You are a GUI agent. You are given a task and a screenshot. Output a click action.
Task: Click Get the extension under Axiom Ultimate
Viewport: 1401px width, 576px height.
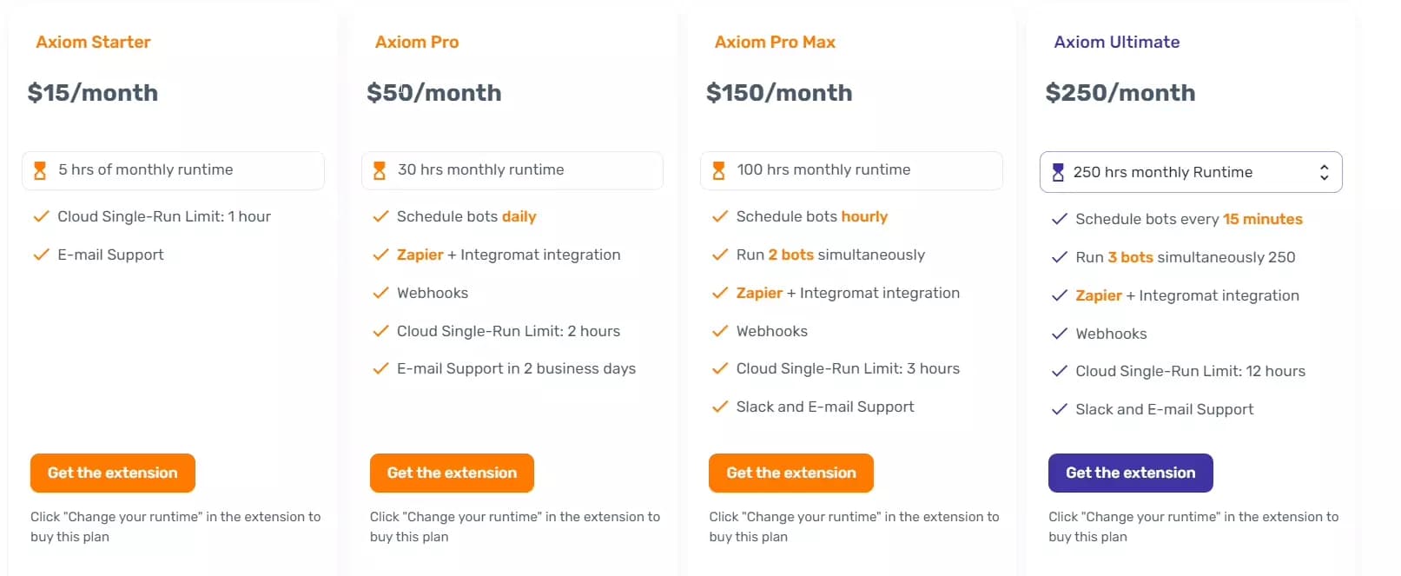point(1130,473)
